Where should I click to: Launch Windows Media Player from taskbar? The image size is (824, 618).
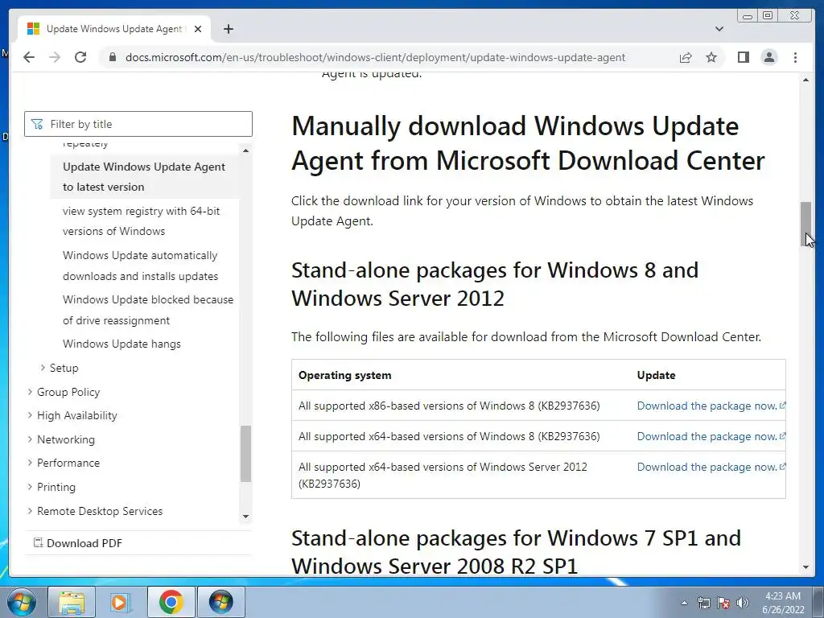(x=121, y=602)
